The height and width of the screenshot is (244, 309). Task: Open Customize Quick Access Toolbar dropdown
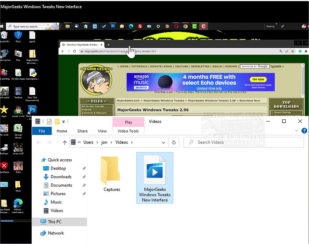point(64,122)
